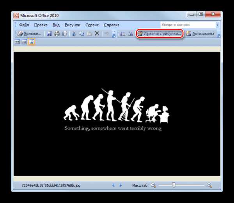
Task: Click the Delete X icon
Action: tap(97, 34)
